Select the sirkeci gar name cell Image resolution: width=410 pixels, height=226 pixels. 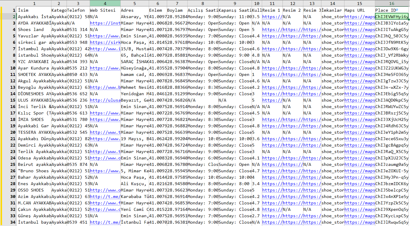[x=34, y=42]
